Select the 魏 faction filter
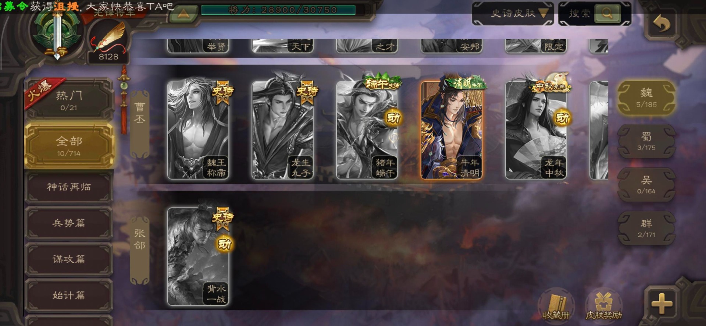706x326 pixels. (x=646, y=98)
